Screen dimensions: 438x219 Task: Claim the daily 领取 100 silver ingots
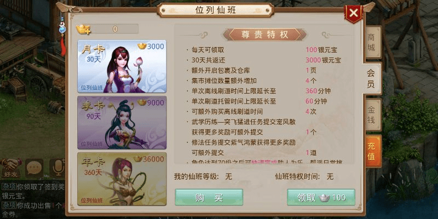(x=321, y=197)
